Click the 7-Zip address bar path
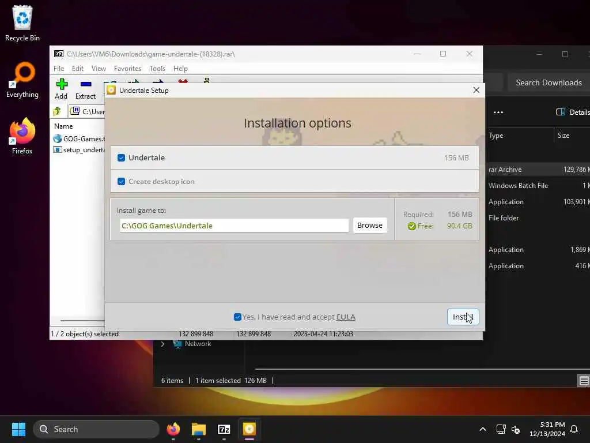The image size is (590, 443). [88, 111]
